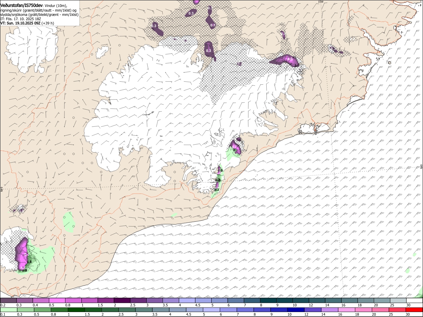The width and height of the screenshot is (423, 317).
Task: Choose the 0.8 swatch in the green rain scale
Action: click(59, 310)
